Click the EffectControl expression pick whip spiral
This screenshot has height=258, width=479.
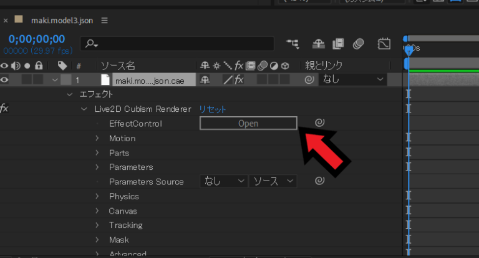coord(319,123)
